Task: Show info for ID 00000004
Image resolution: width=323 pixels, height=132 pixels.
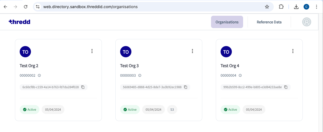Action: click(x=240, y=76)
